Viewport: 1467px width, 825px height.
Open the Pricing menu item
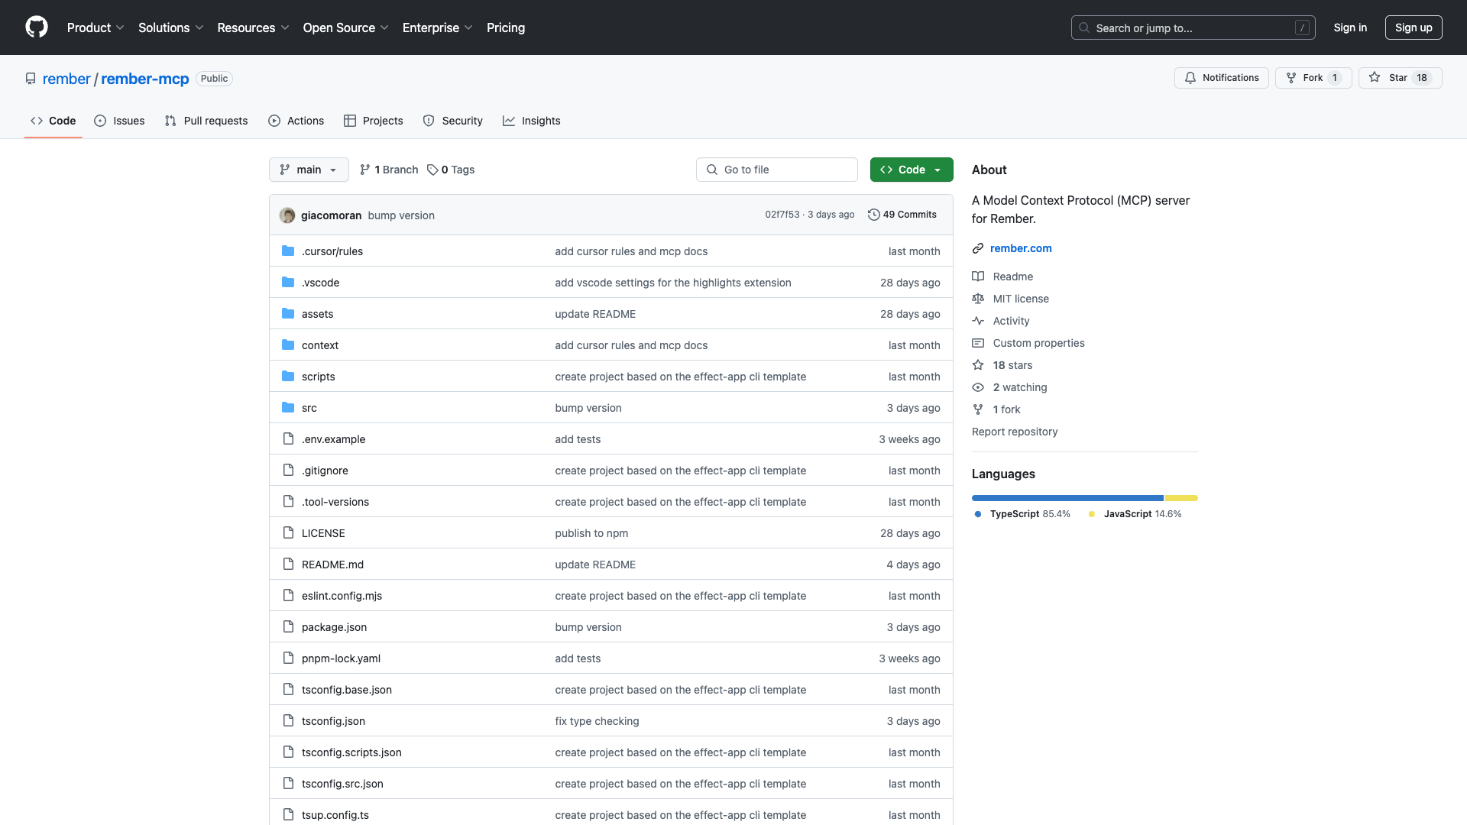(506, 27)
